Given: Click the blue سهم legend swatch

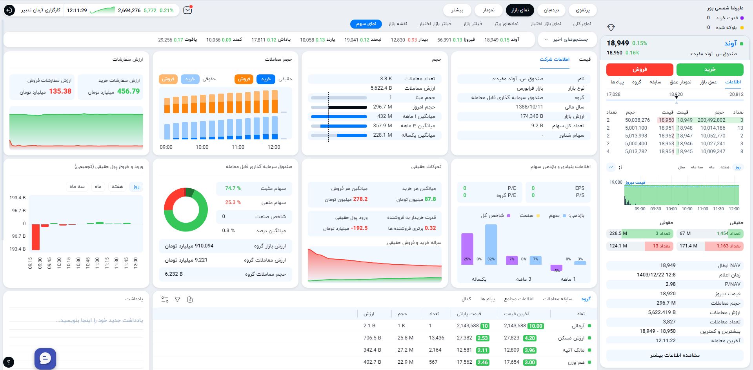Looking at the screenshot, I should point(564,216).
